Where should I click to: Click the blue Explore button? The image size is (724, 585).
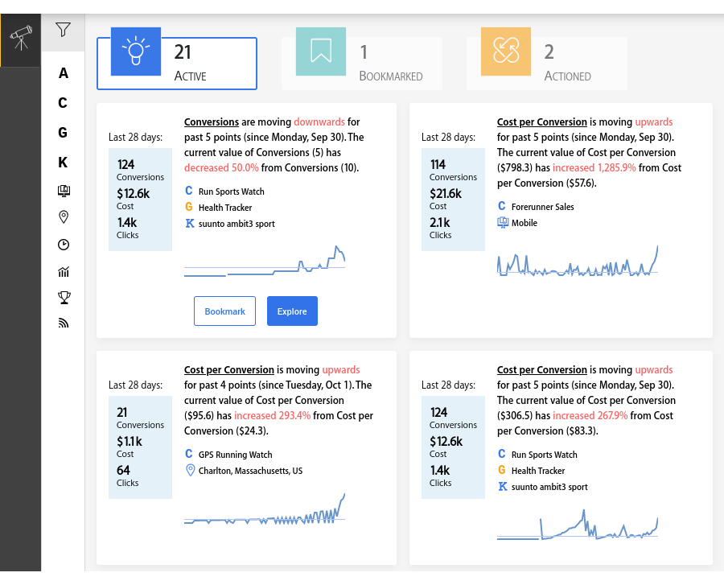click(x=292, y=311)
